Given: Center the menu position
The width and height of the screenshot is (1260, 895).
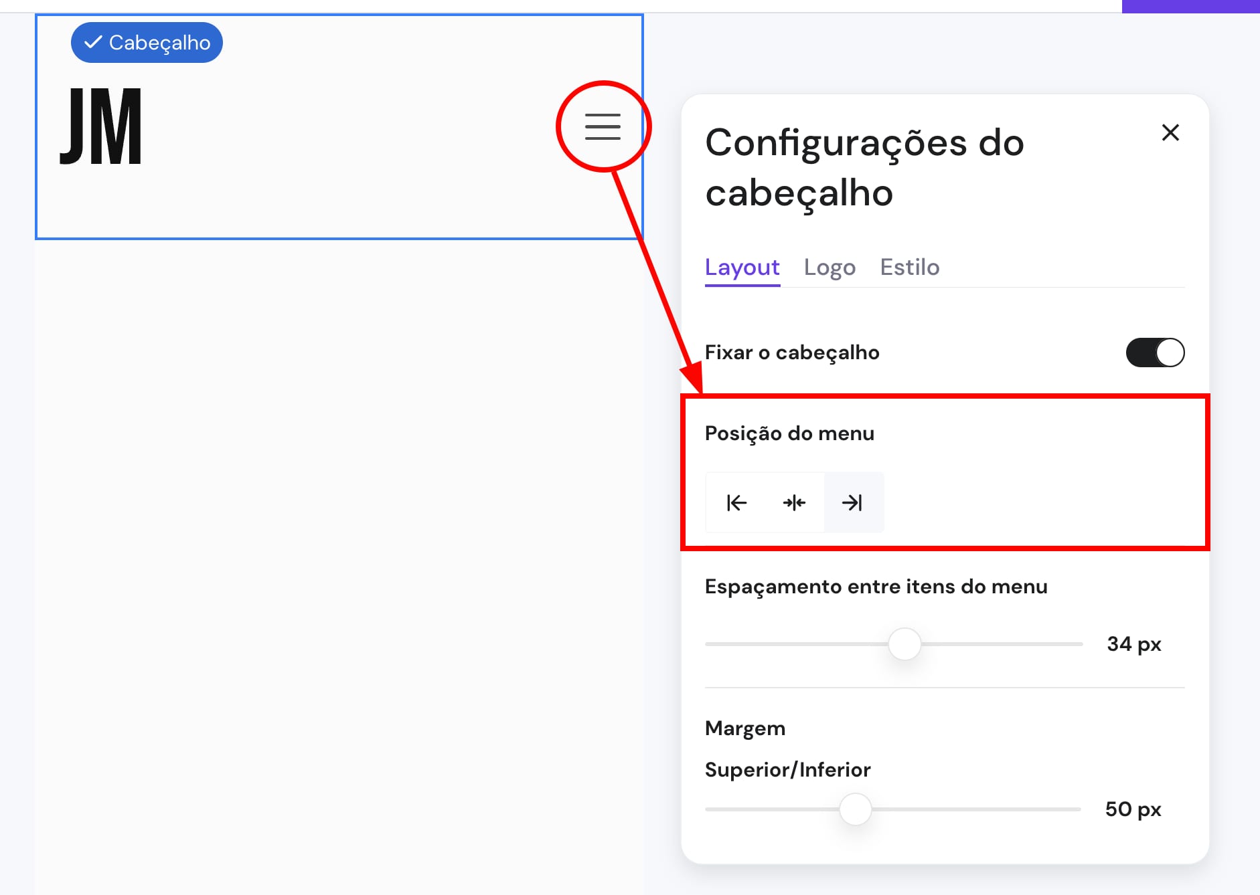Looking at the screenshot, I should point(794,502).
